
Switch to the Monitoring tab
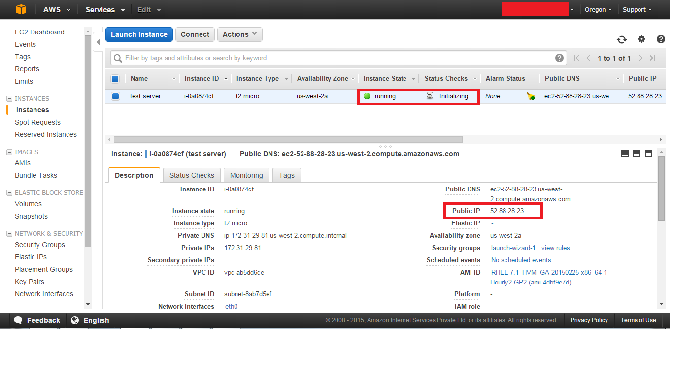[246, 175]
